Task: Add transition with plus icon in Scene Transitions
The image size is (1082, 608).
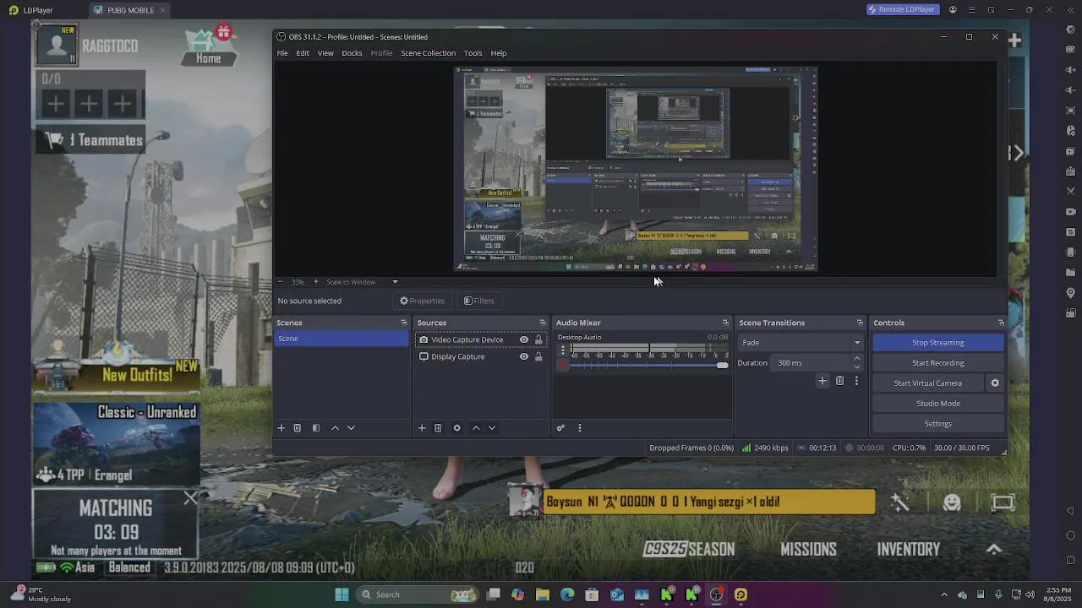Action: pos(822,381)
